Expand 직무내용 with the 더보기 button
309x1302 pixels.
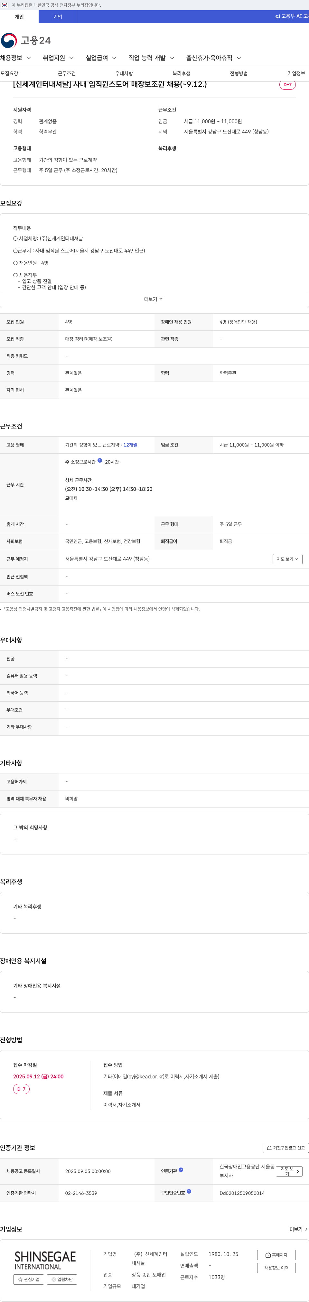[x=153, y=299]
